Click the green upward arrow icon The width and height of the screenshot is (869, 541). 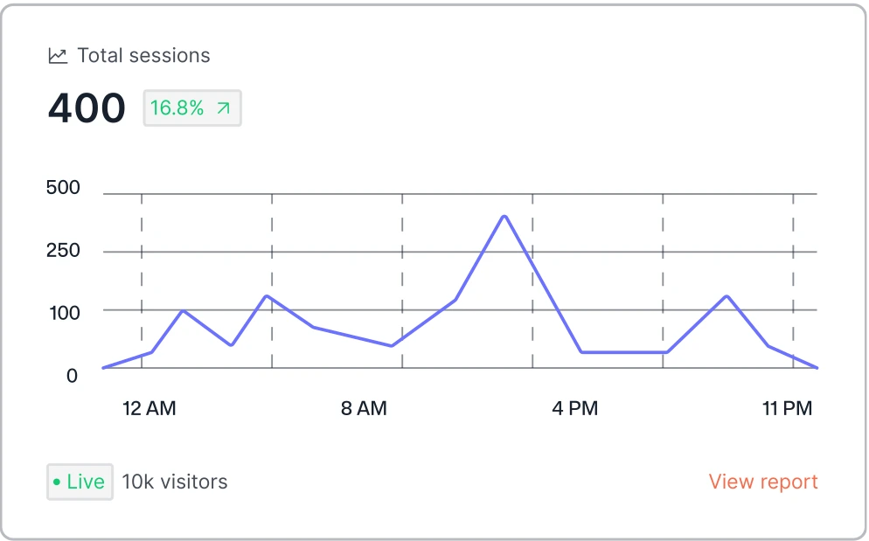tap(224, 108)
